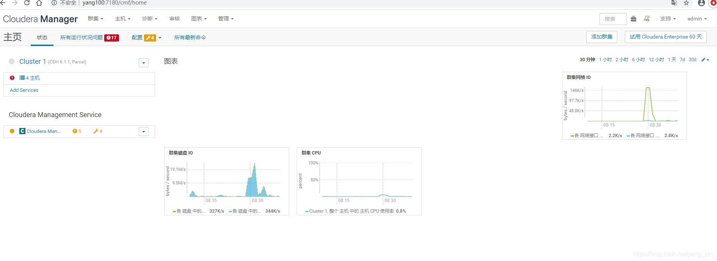Viewport: 717px width, 261px height.
Task: Select the 30 分钟 time range
Action: (x=587, y=60)
